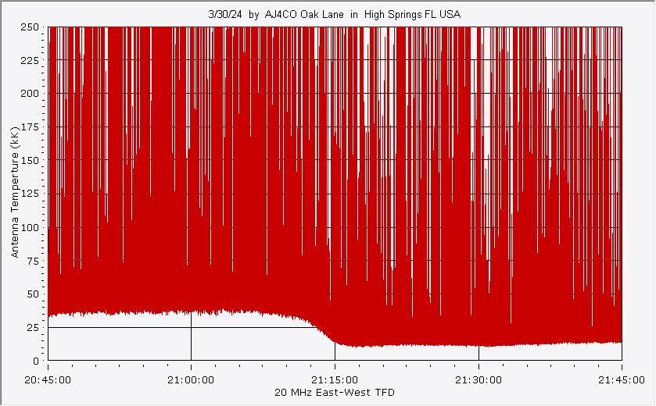Click the 225 value on the Y axis
This screenshot has width=656, height=406.
(30, 61)
